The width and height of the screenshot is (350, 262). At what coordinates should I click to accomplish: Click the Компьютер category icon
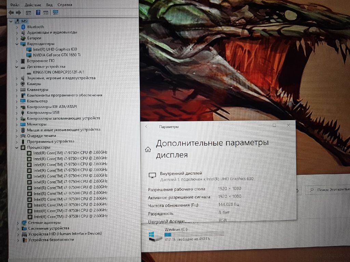(23, 101)
